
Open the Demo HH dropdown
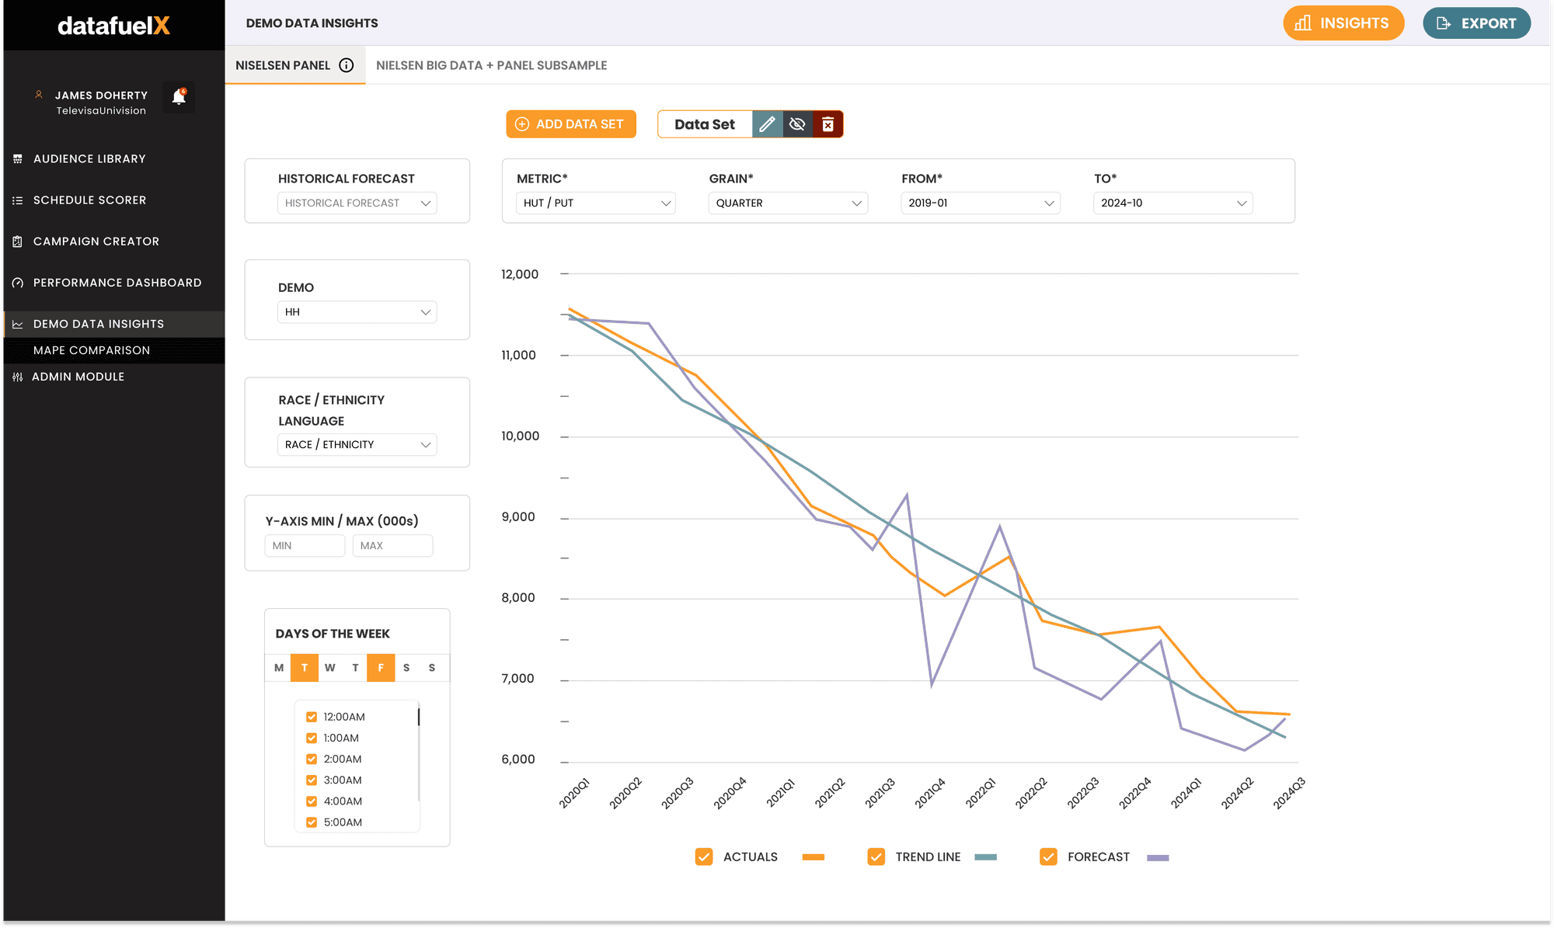point(357,311)
